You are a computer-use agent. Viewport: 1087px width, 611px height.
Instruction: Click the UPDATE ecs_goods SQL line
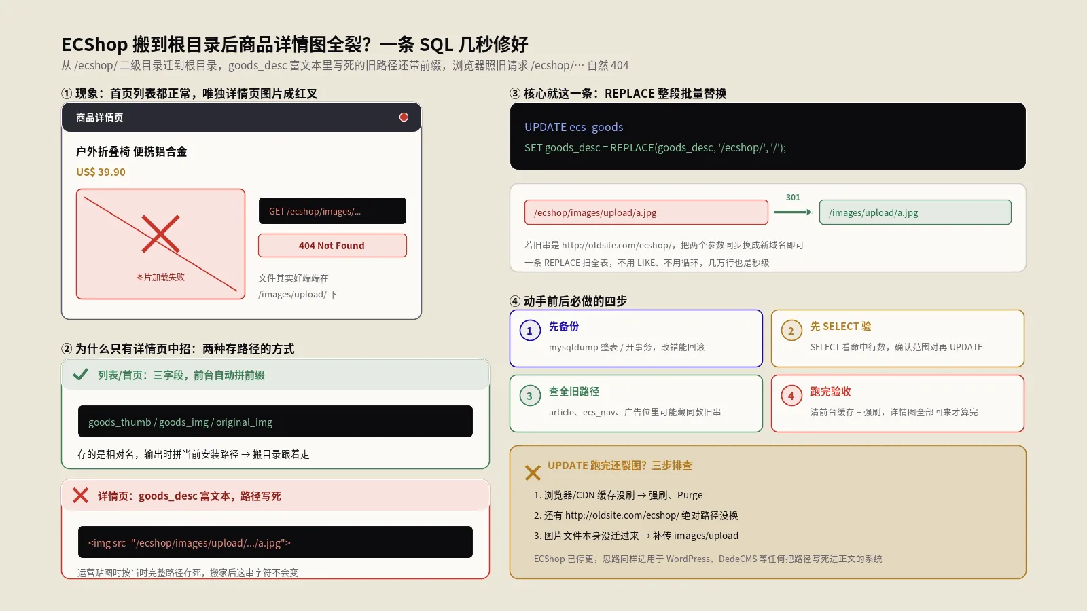point(573,127)
